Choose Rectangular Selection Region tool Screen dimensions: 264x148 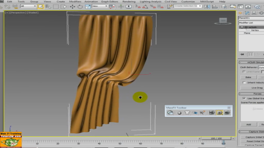(56, 7)
